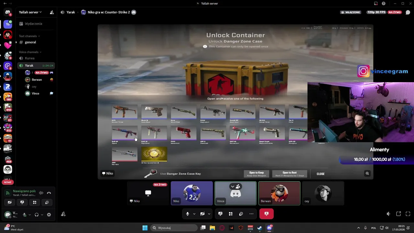Click the NOWE unread badge

[x=8, y=182]
